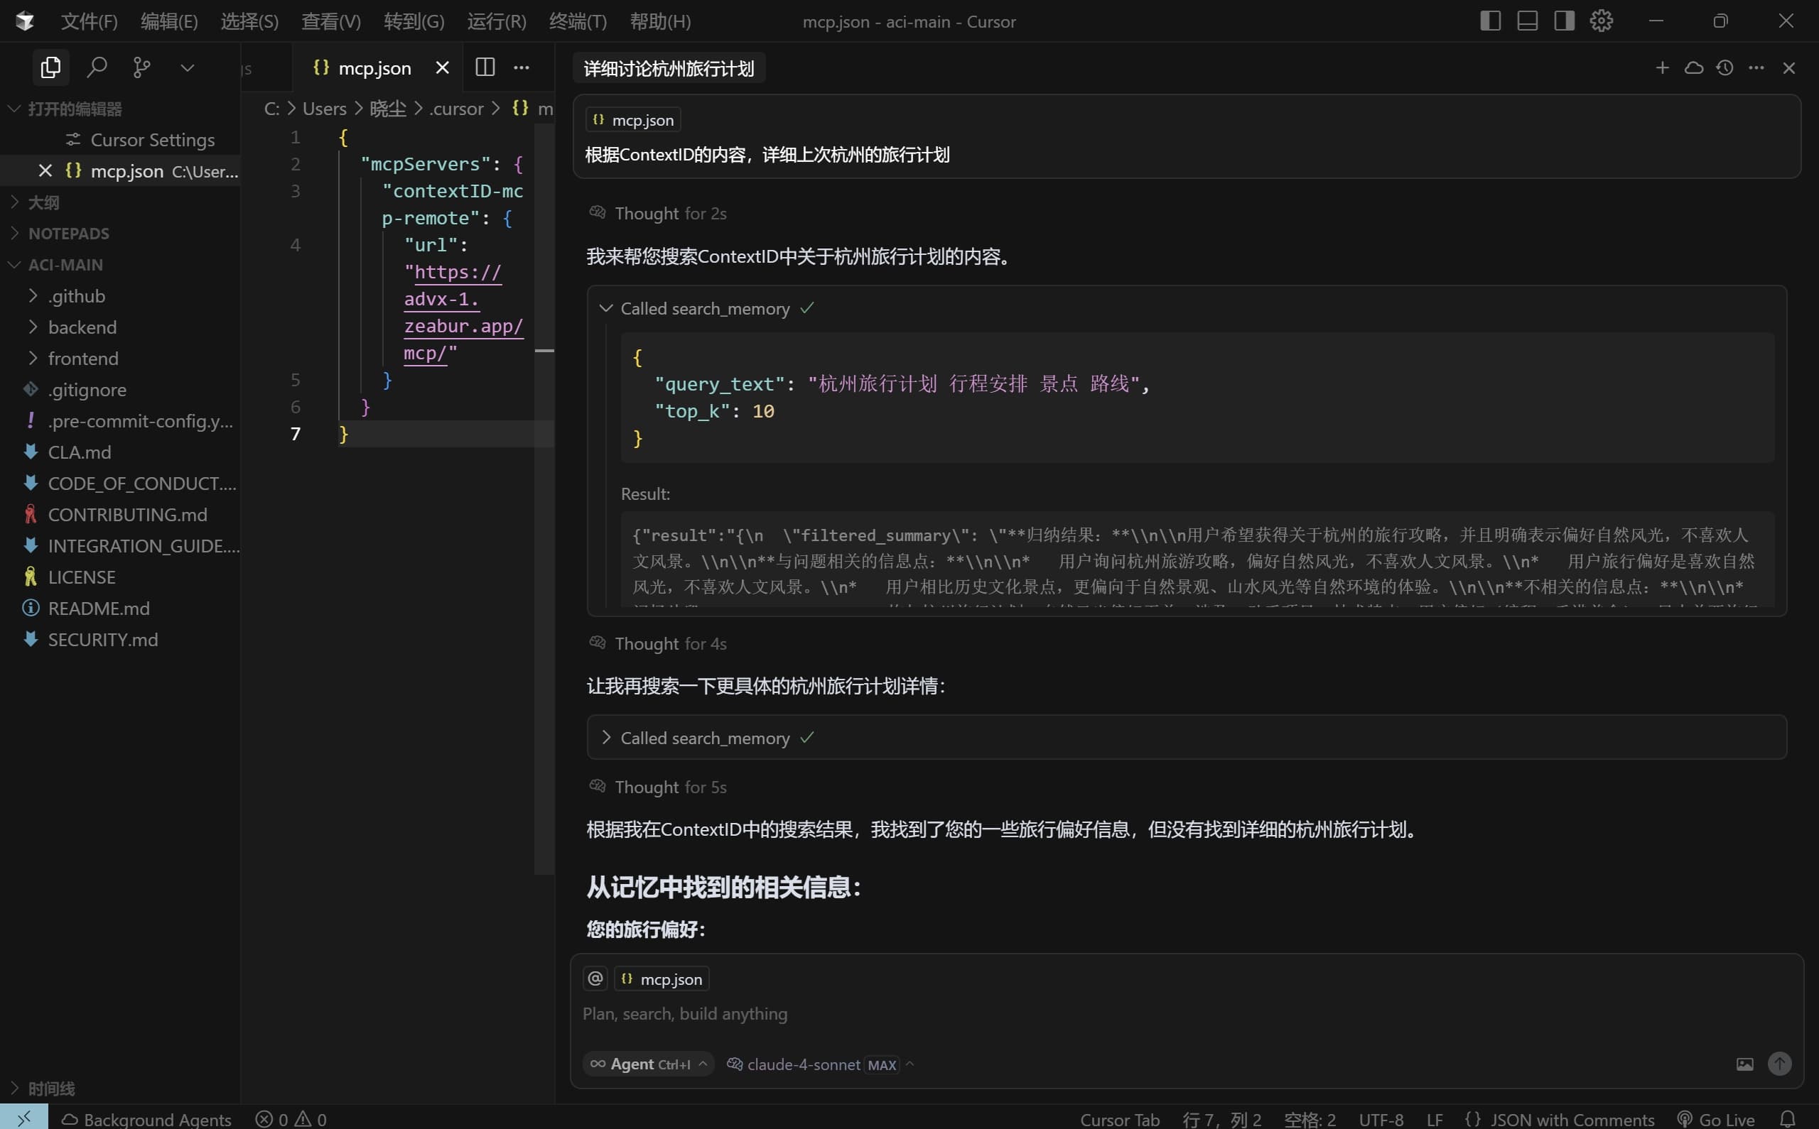Expand the Thought for 5s section
This screenshot has height=1129, width=1819.
(x=657, y=787)
